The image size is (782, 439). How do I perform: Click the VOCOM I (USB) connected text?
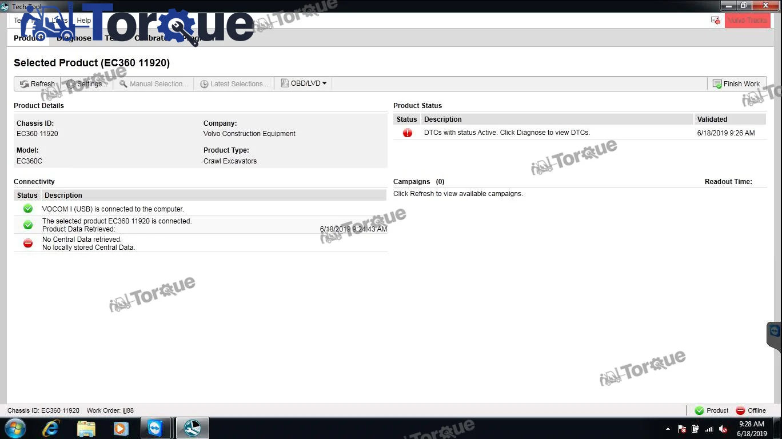[x=113, y=209]
